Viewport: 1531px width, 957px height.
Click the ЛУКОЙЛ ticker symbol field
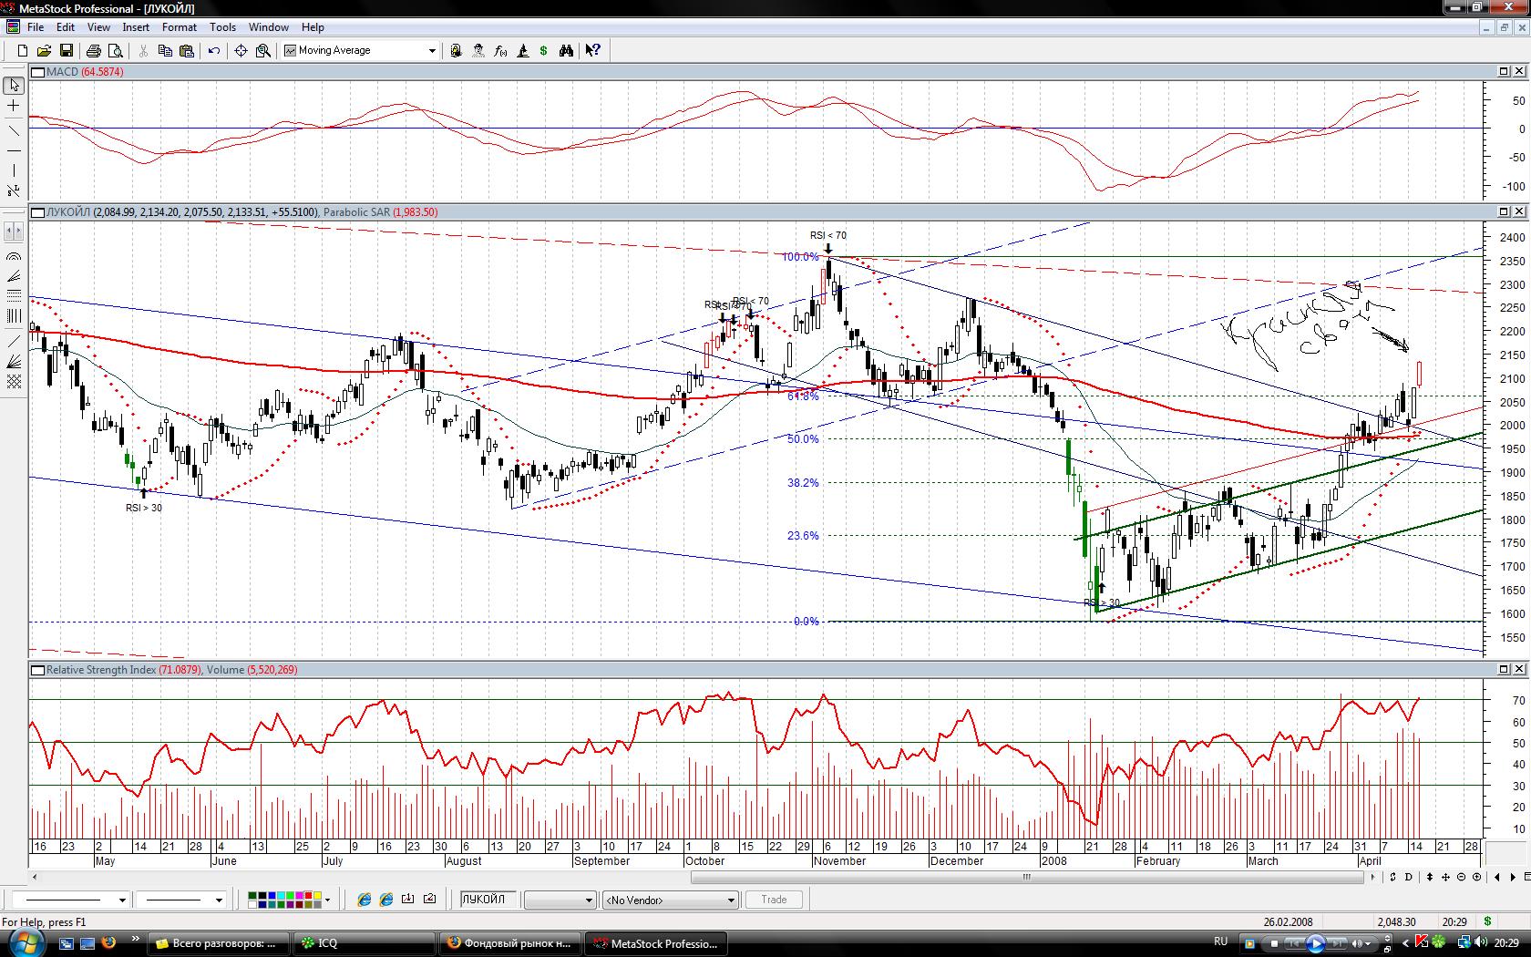click(488, 900)
